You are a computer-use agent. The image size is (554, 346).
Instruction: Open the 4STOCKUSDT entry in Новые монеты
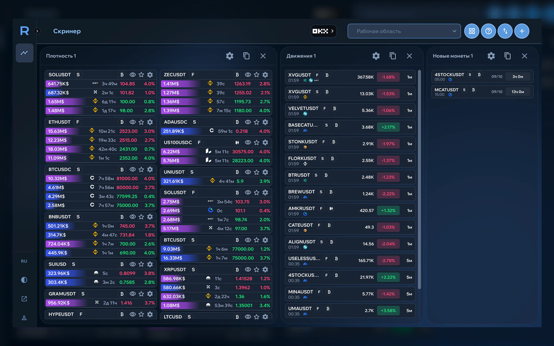pyautogui.click(x=482, y=77)
